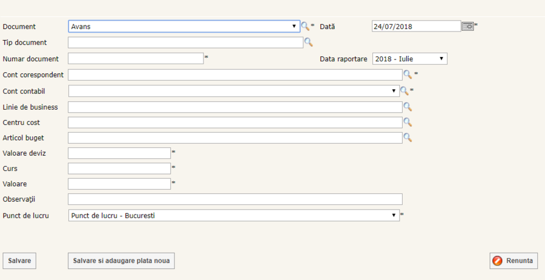Click the Observații text field

click(x=235, y=199)
